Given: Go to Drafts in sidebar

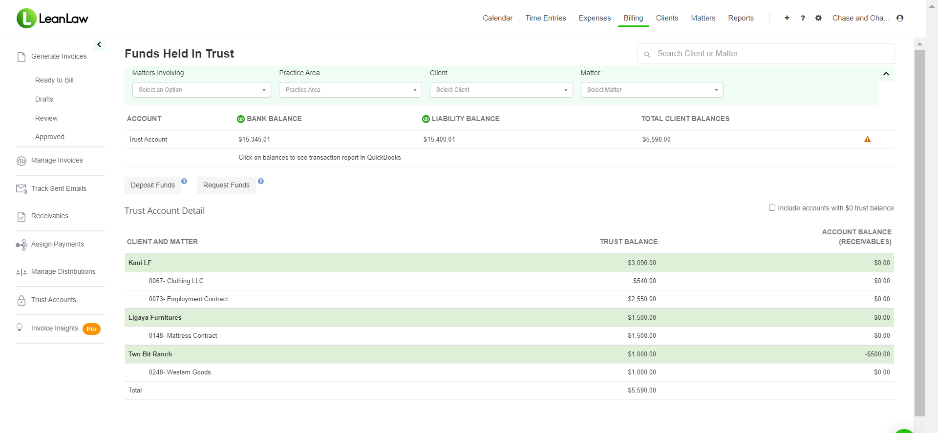Looking at the screenshot, I should coord(44,99).
